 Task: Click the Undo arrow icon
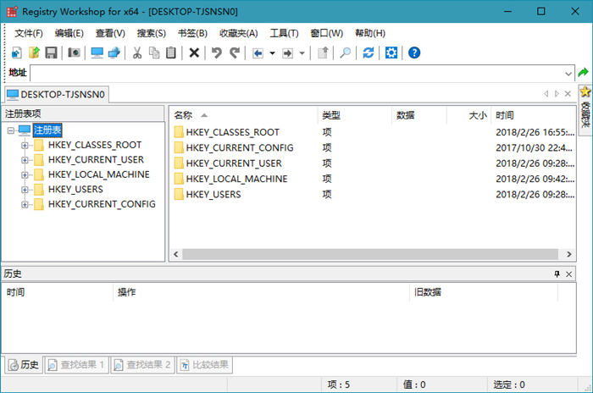pyautogui.click(x=216, y=53)
